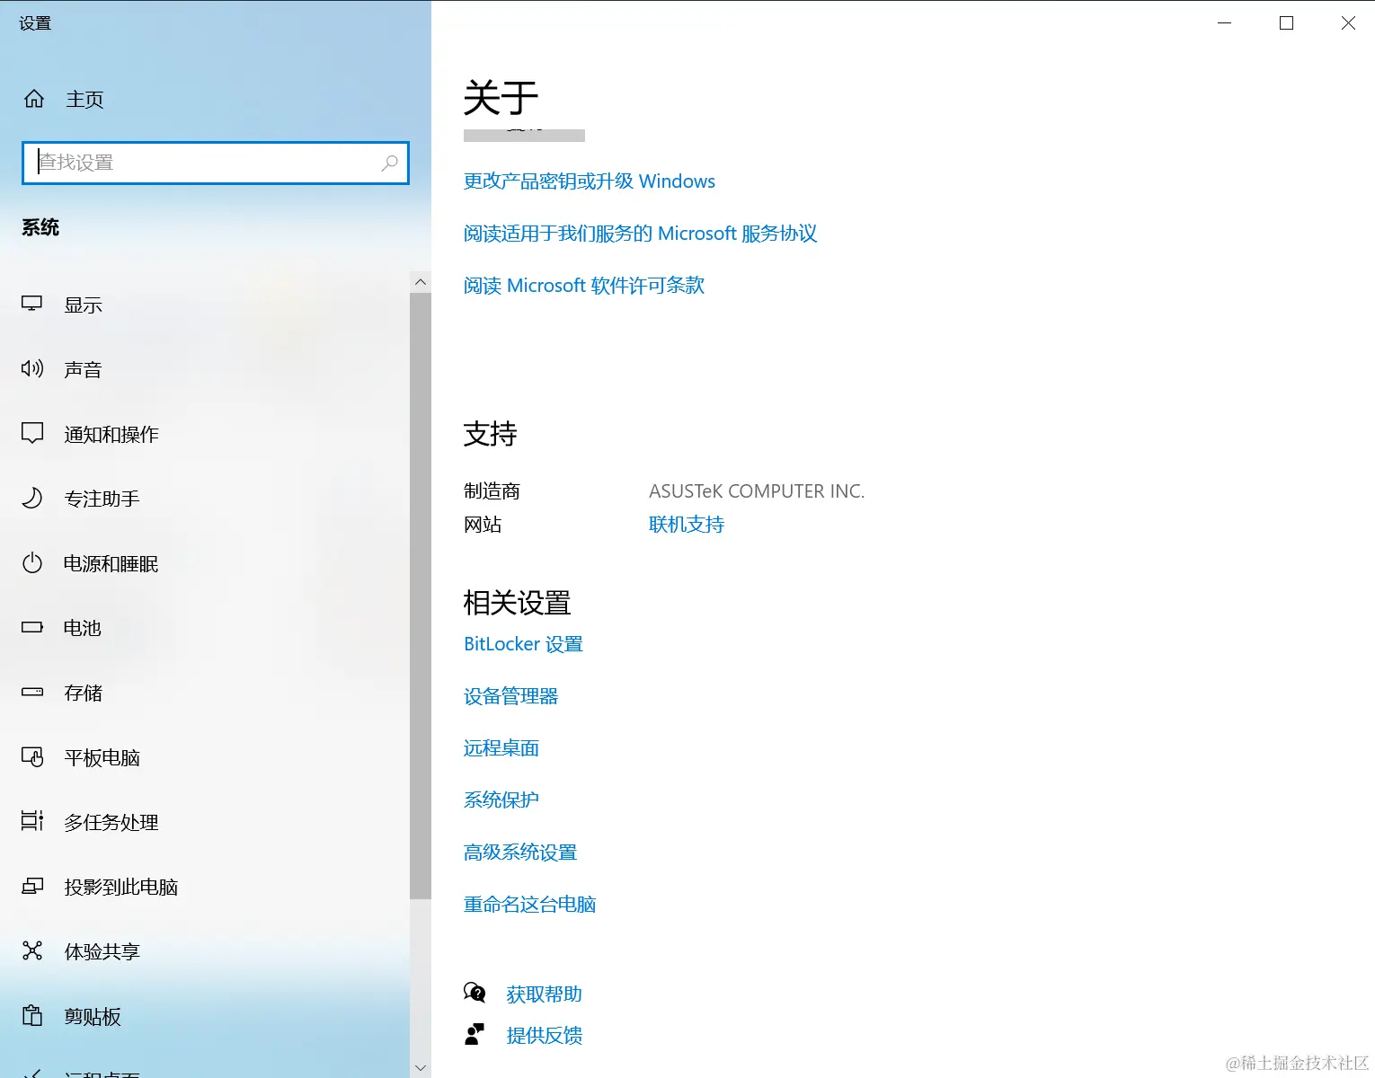Image resolution: width=1375 pixels, height=1078 pixels.
Task: Go to 存储 settings
Action: pyautogui.click(x=83, y=694)
